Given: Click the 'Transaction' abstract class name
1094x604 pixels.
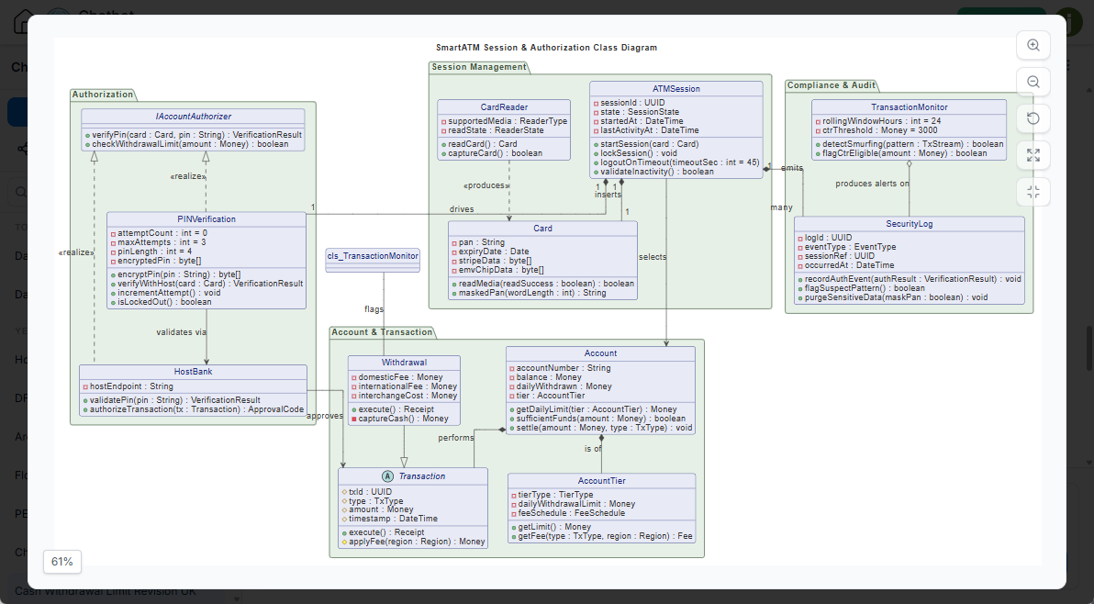Looking at the screenshot, I should pyautogui.click(x=422, y=476).
